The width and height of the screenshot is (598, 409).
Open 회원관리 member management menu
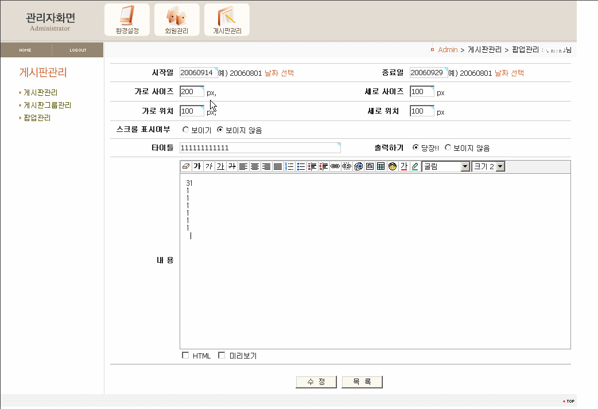pyautogui.click(x=177, y=20)
